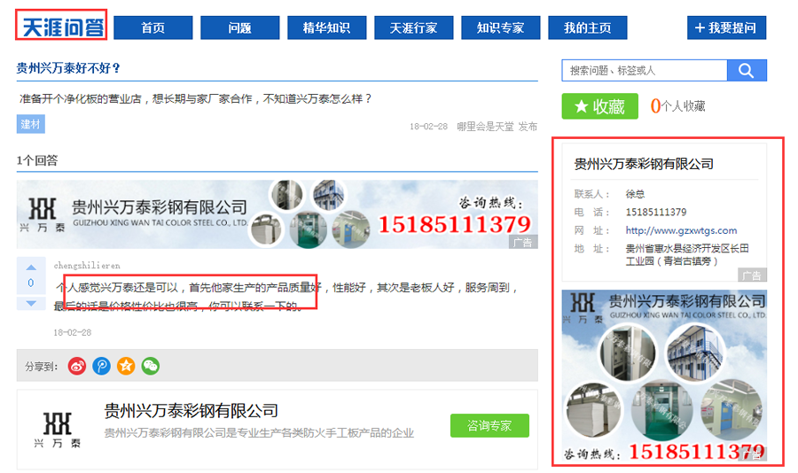Downvote the chengshilieren answer
This screenshot has width=798, height=473.
tap(31, 304)
